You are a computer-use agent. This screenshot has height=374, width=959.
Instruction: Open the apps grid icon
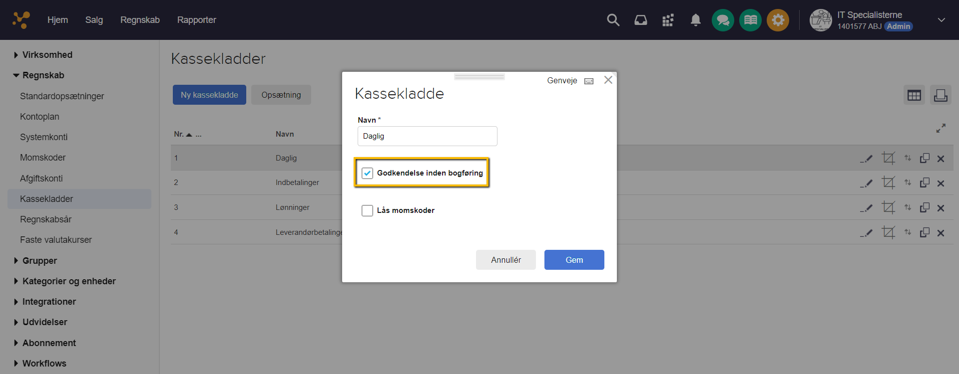tap(668, 20)
